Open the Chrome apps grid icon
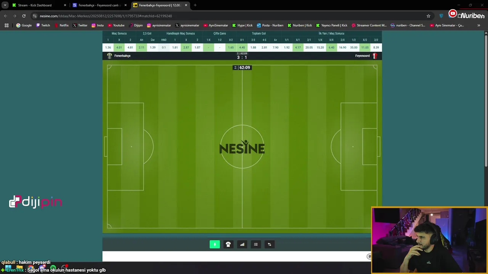 click(x=6, y=25)
